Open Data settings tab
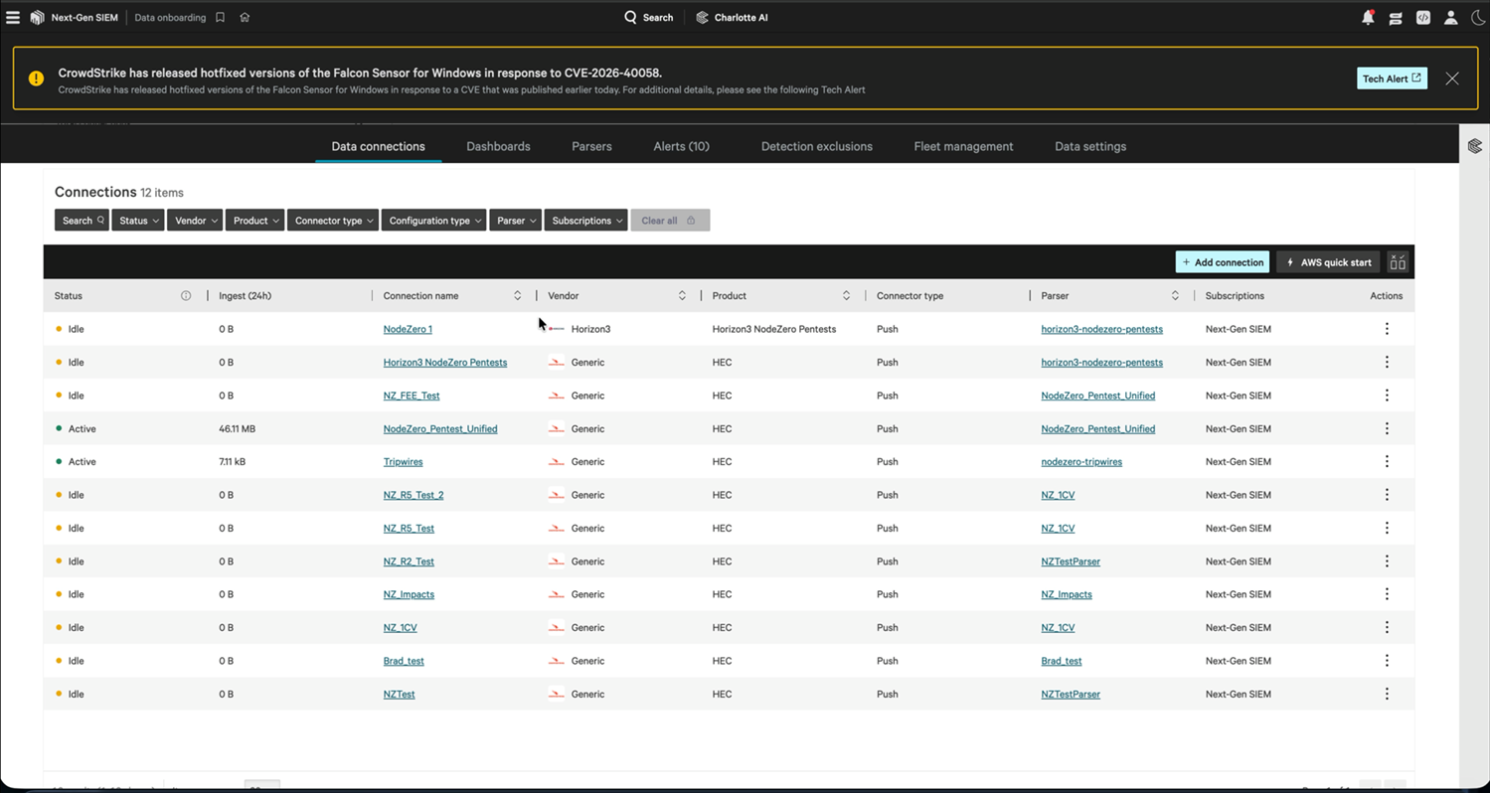The image size is (1490, 793). coord(1090,146)
